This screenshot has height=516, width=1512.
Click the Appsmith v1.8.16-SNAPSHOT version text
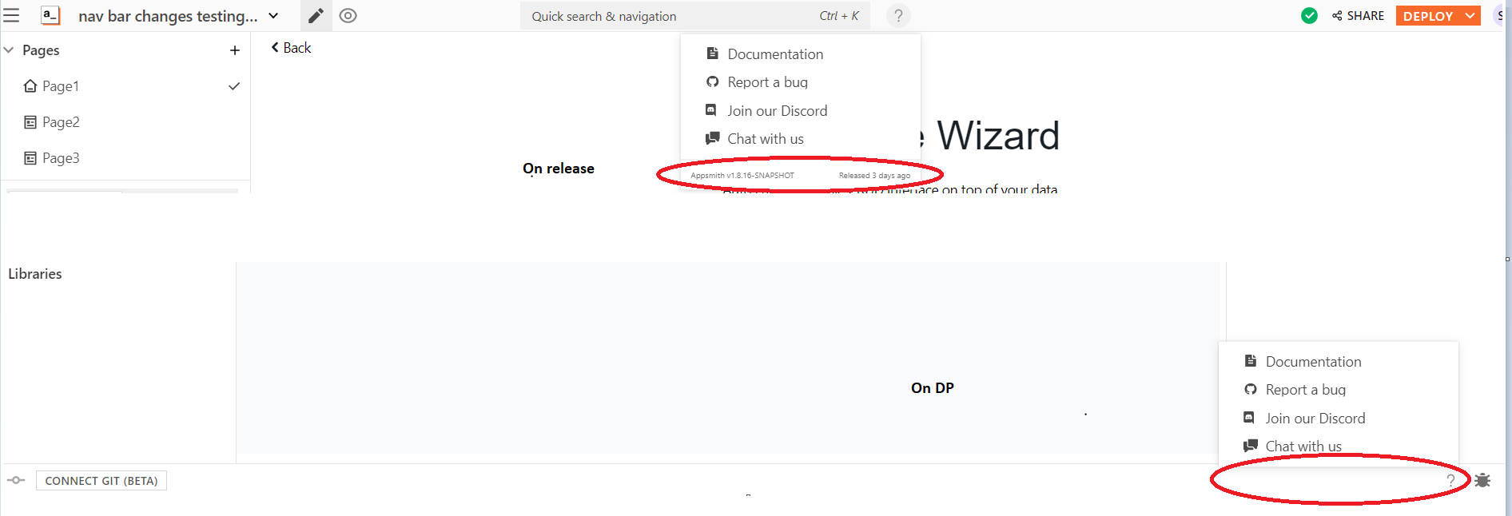click(742, 176)
